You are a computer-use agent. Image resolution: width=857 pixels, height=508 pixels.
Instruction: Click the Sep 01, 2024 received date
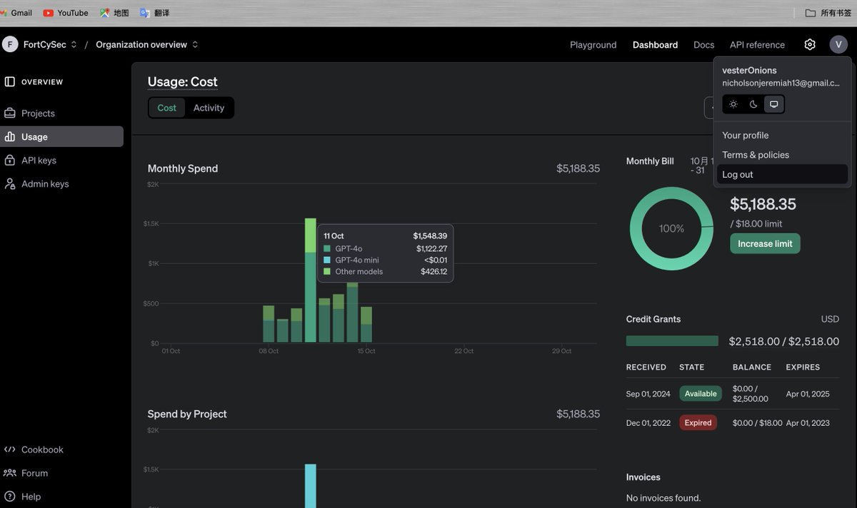click(648, 394)
